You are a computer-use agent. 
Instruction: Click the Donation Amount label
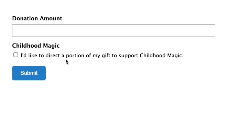[x=37, y=18]
